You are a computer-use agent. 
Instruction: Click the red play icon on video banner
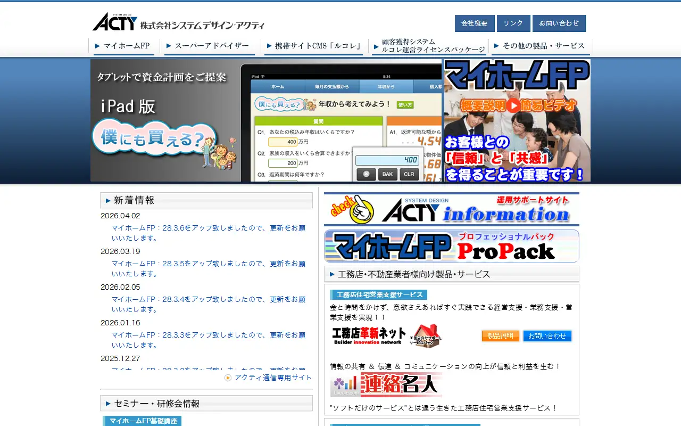[x=513, y=106]
